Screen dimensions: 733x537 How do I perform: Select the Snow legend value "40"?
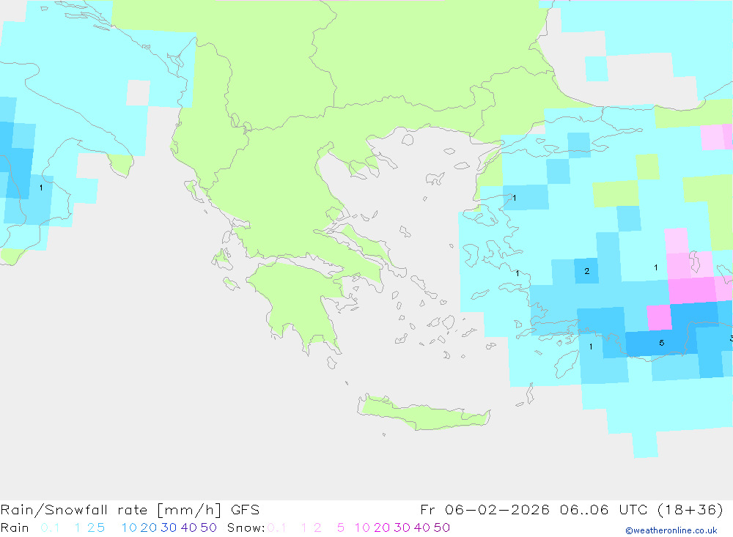click(x=421, y=527)
